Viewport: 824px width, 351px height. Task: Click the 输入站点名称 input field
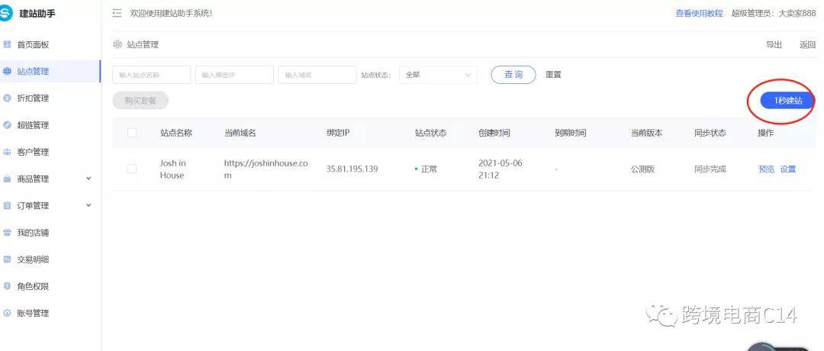[x=151, y=75]
